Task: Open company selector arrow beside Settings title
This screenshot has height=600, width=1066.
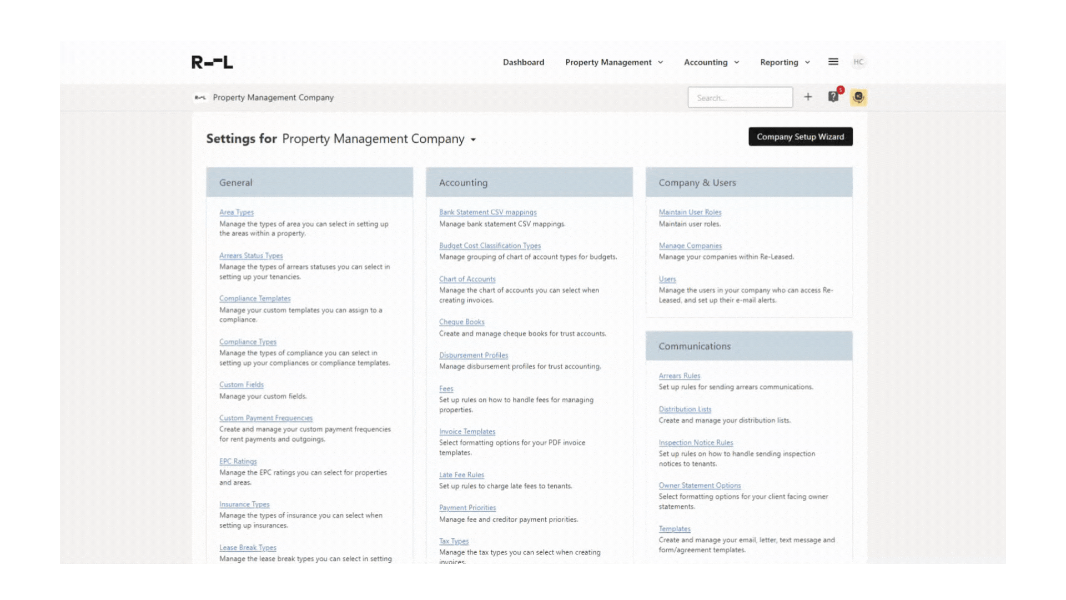Action: [473, 140]
